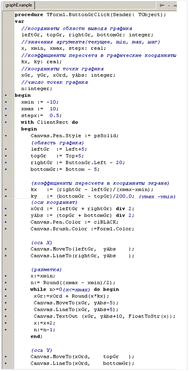Click comment '{коэффициенты пересчета в координаты экрана}'
This screenshot has width=189, height=371.
coord(100,183)
